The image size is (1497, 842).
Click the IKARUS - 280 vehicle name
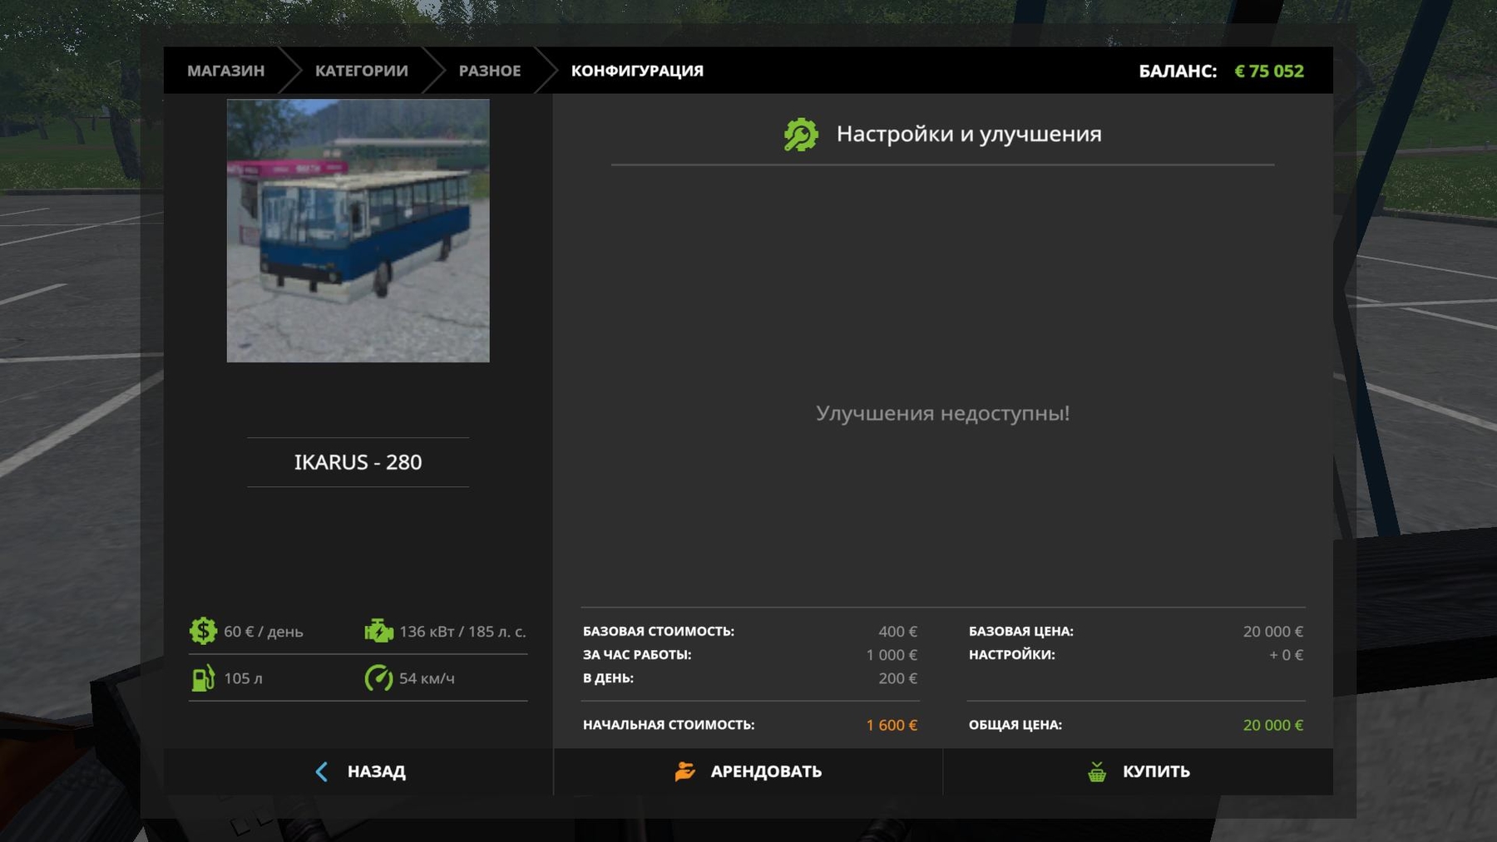[358, 462]
